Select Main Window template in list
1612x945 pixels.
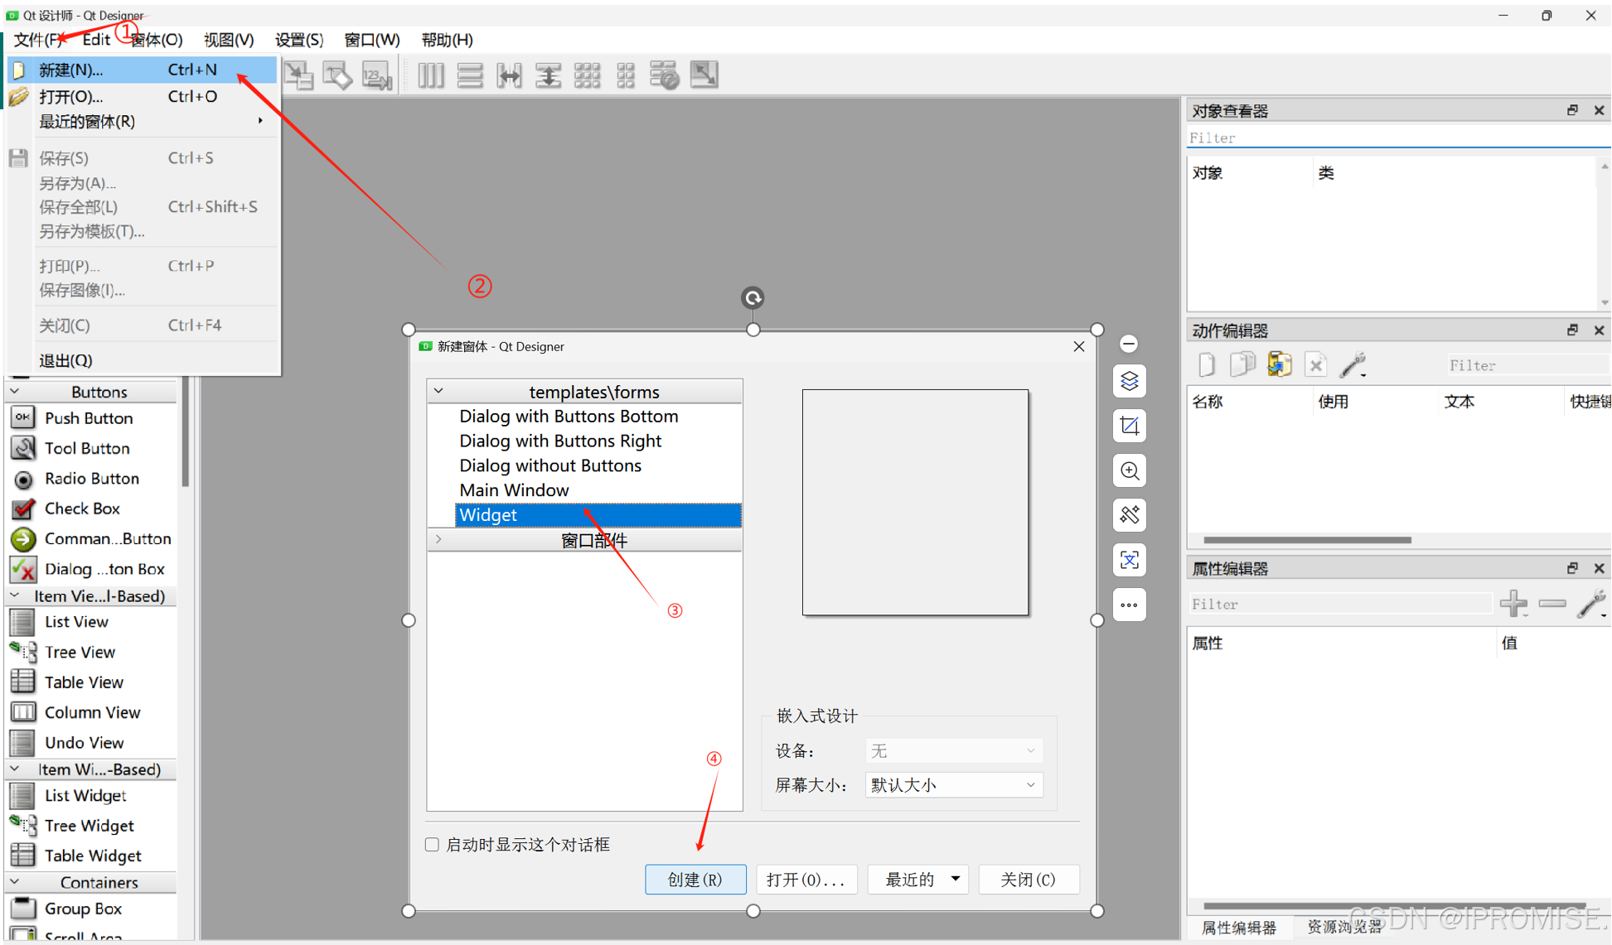(x=514, y=489)
